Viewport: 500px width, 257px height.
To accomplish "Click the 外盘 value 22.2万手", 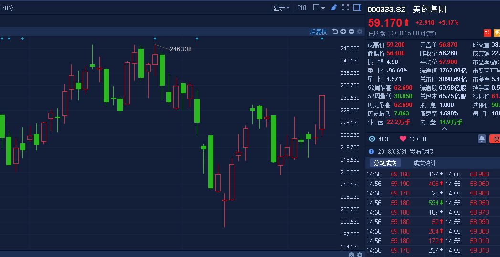I will [x=398, y=122].
